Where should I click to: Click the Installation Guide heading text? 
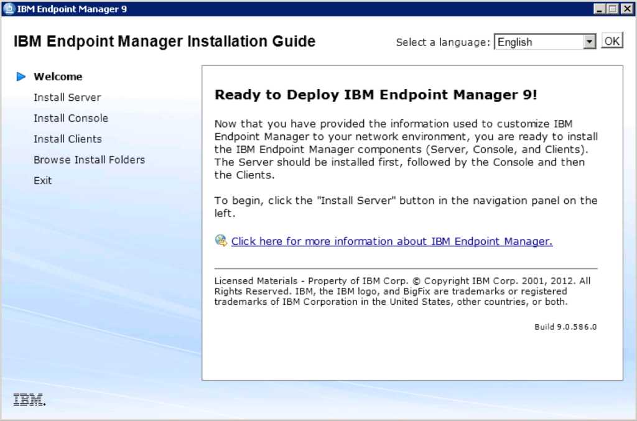click(164, 40)
